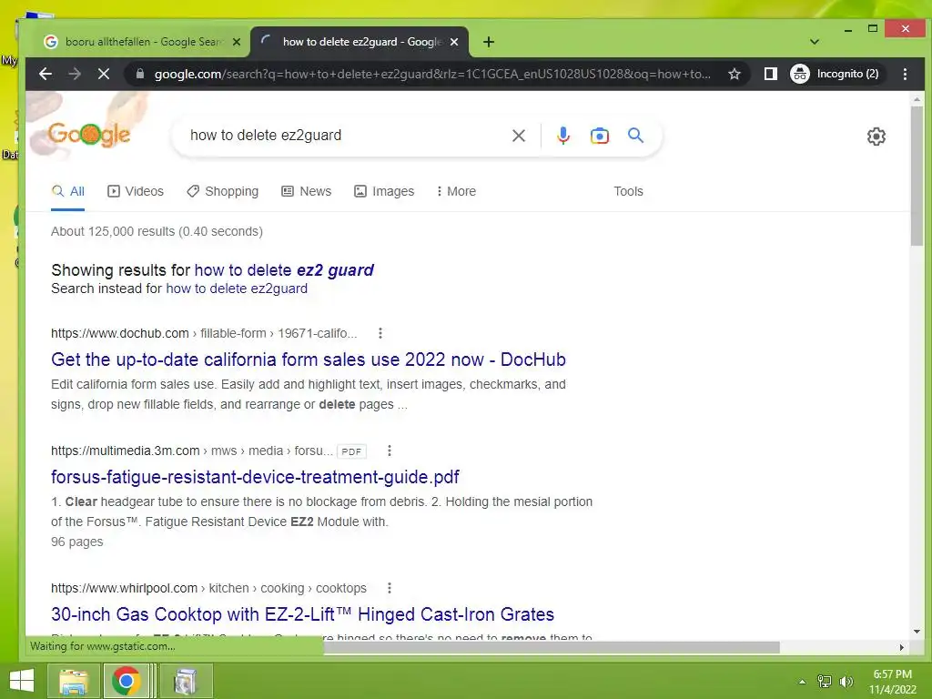Select the All results tab

(x=67, y=191)
